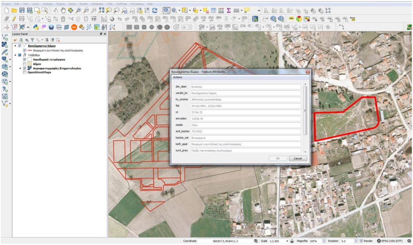Viewport: 413px width, 245px height.
Task: Click the Refresh map icon
Action: (x=154, y=10)
